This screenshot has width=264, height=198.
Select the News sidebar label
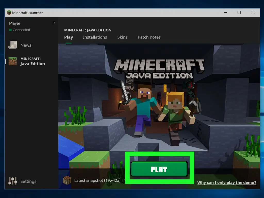click(x=26, y=45)
